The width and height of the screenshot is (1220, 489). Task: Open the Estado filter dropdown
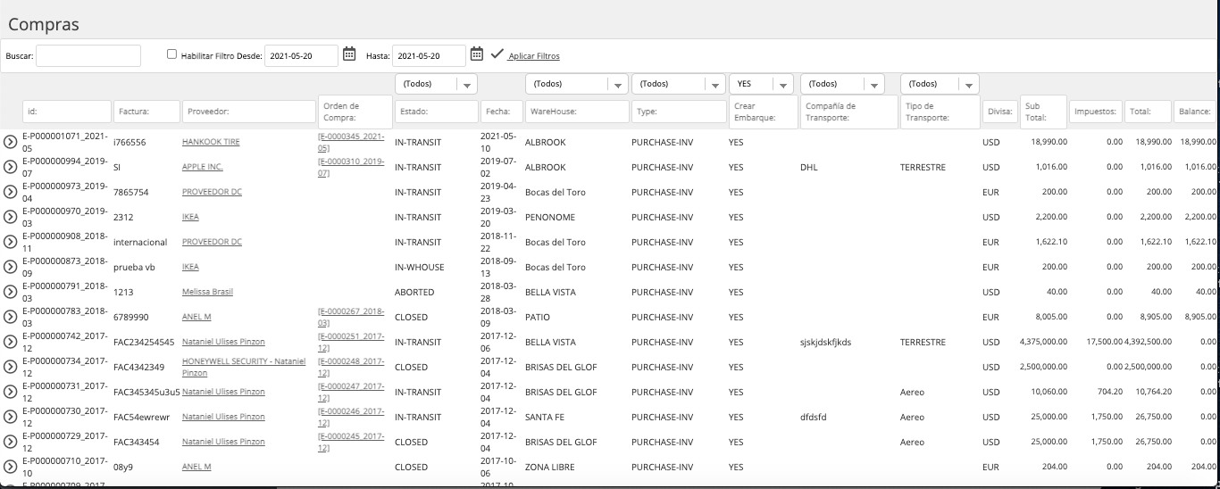click(x=436, y=84)
